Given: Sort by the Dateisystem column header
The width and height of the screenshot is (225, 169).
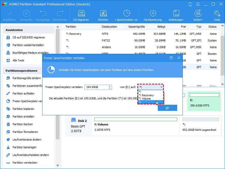Looking at the screenshot, I should tap(109, 27).
